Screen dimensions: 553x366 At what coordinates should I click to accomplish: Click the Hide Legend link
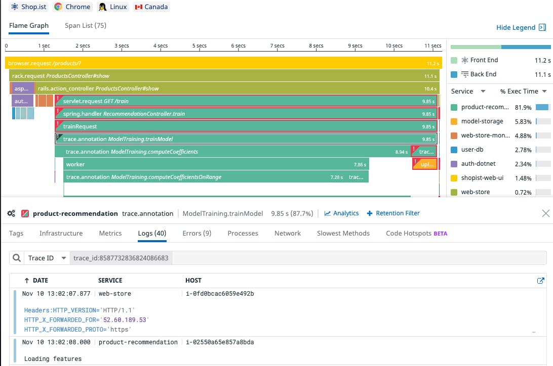(x=516, y=27)
